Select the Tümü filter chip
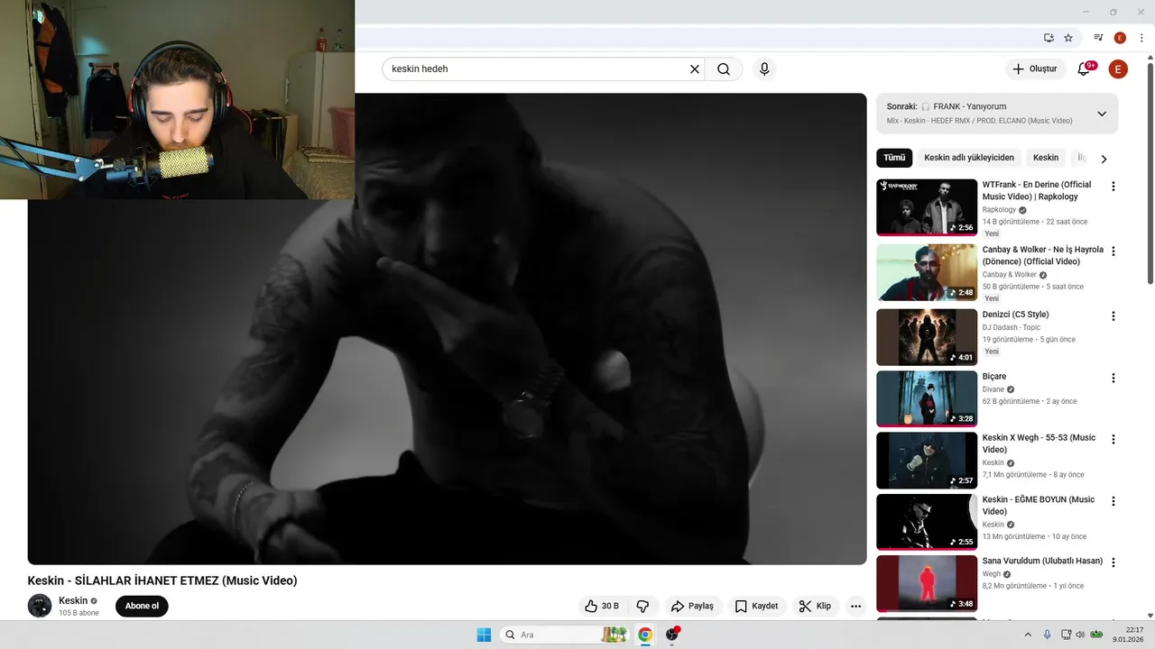 tap(894, 158)
